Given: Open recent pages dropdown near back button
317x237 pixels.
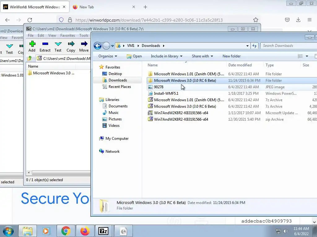Looking at the screenshot, I should click(112, 46).
